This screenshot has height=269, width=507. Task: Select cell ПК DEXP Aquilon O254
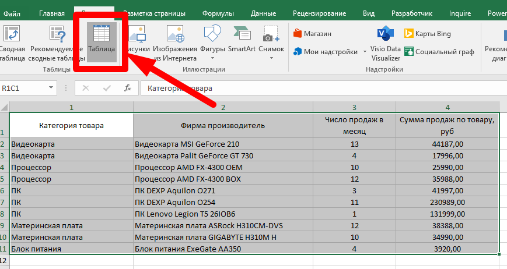click(223, 202)
